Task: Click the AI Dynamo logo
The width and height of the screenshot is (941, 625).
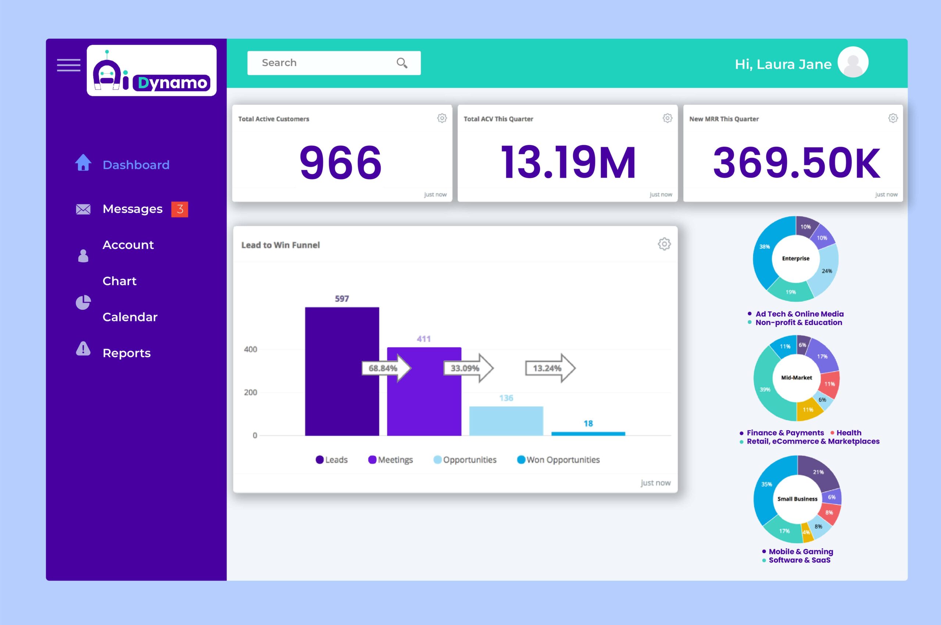Action: tap(152, 71)
